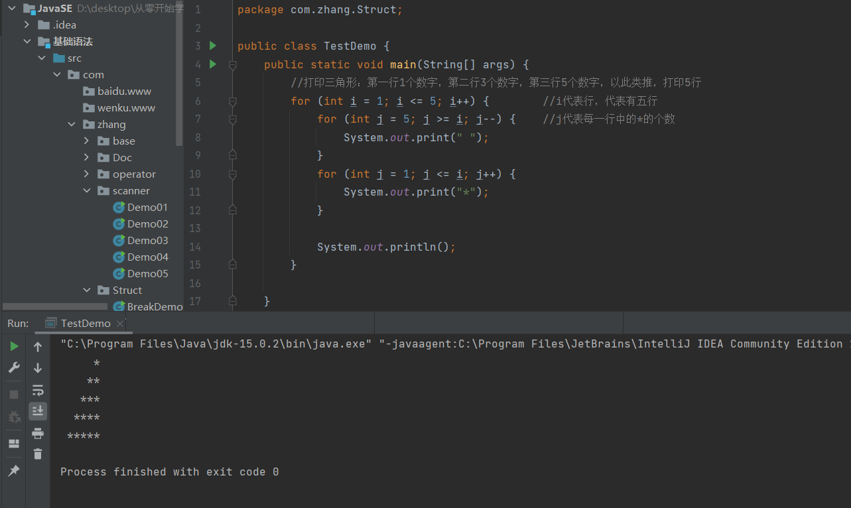Image resolution: width=851 pixels, height=508 pixels.
Task: Click the Demo02 class icon
Action: (x=119, y=223)
